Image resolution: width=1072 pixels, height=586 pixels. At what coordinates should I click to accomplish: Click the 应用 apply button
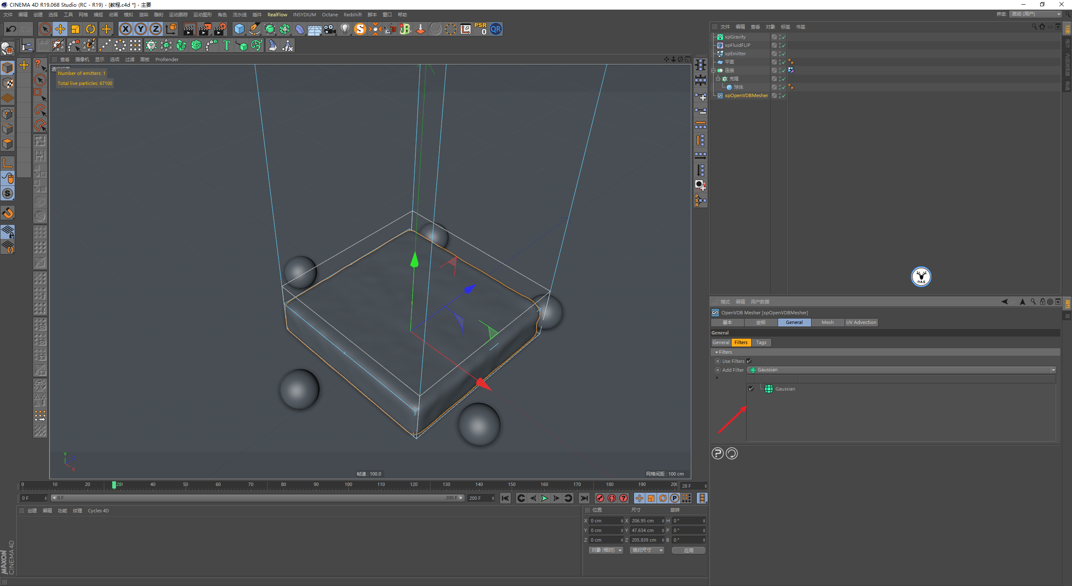[x=688, y=550]
